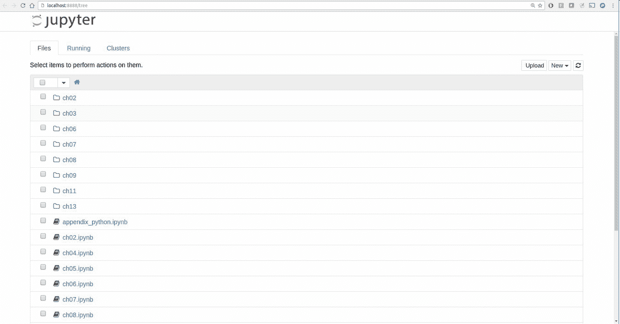
Task: Refresh the notebook list
Action: (x=578, y=65)
